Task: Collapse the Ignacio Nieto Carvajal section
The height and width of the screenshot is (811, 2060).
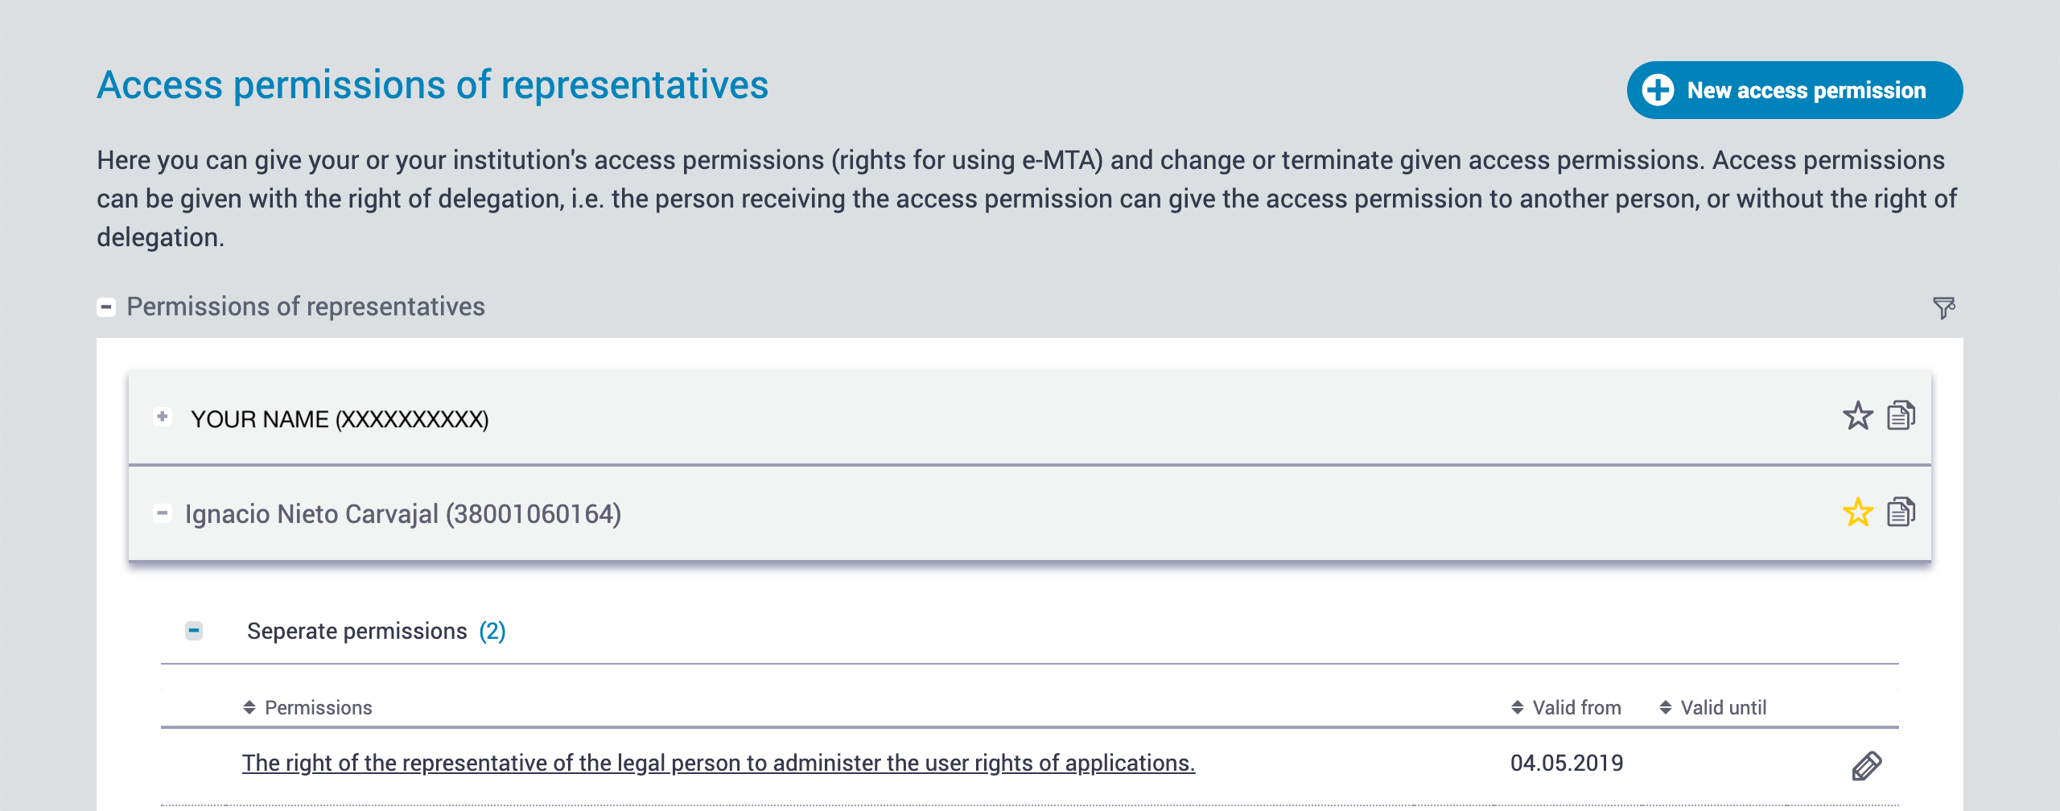Action: tap(161, 513)
